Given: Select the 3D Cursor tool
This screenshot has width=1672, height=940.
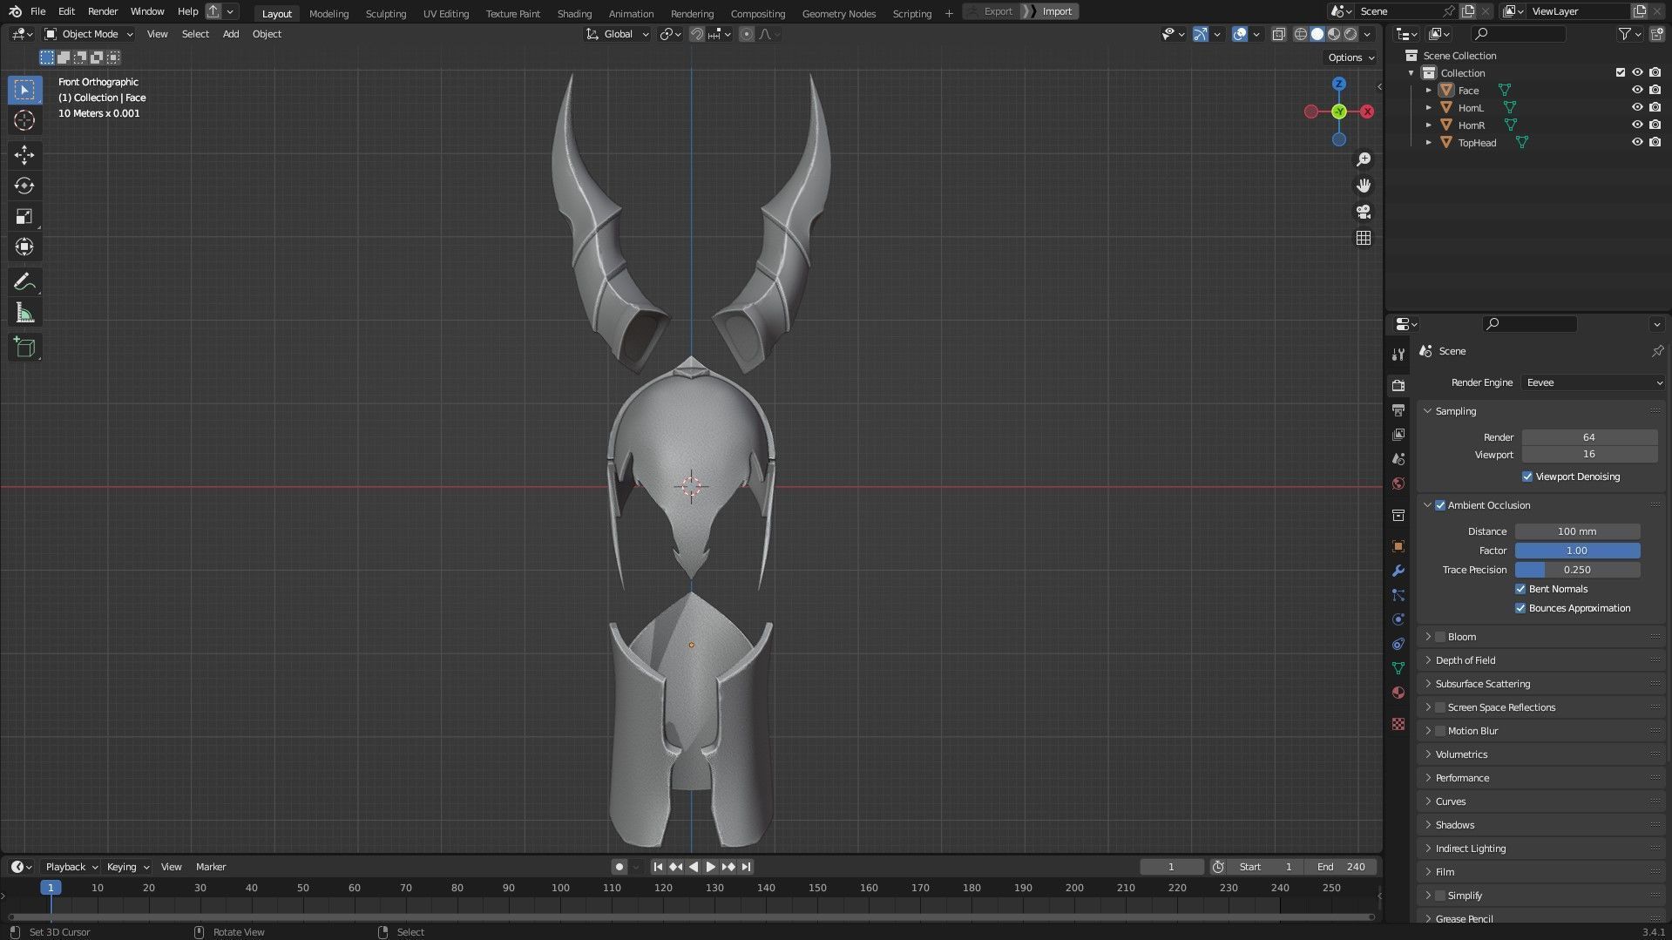Looking at the screenshot, I should coord(24,120).
